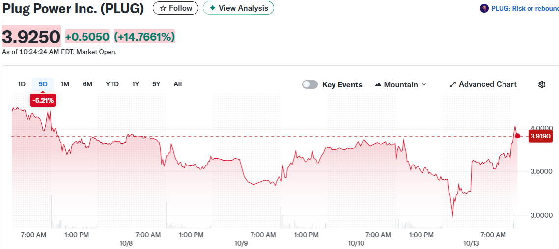559x249 pixels.
Task: Toggle the Key Events switch
Action: (310, 84)
